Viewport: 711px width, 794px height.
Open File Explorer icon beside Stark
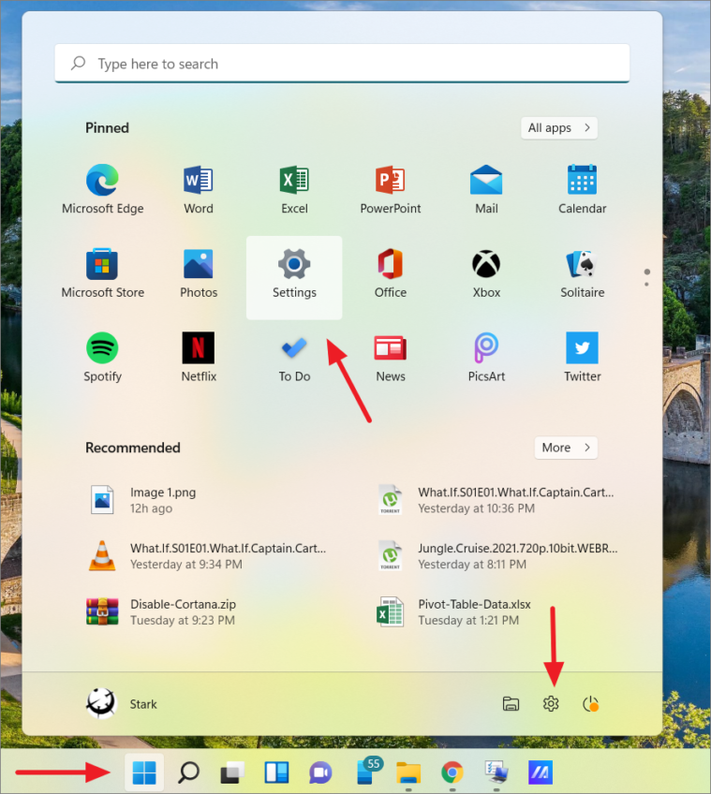(x=511, y=704)
